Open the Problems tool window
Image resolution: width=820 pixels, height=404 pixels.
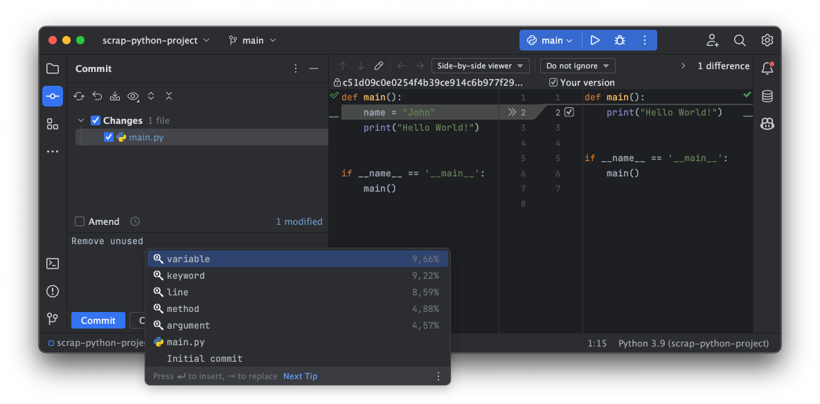pos(53,291)
